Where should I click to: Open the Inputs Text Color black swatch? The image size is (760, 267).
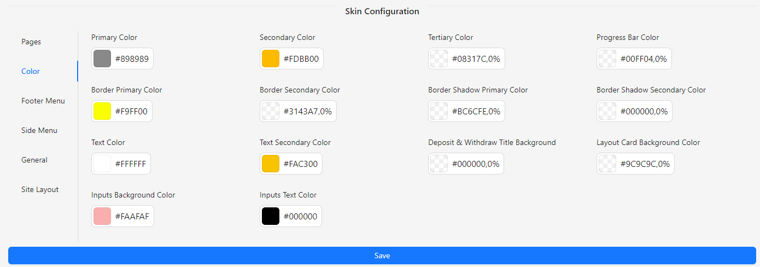pos(271,216)
